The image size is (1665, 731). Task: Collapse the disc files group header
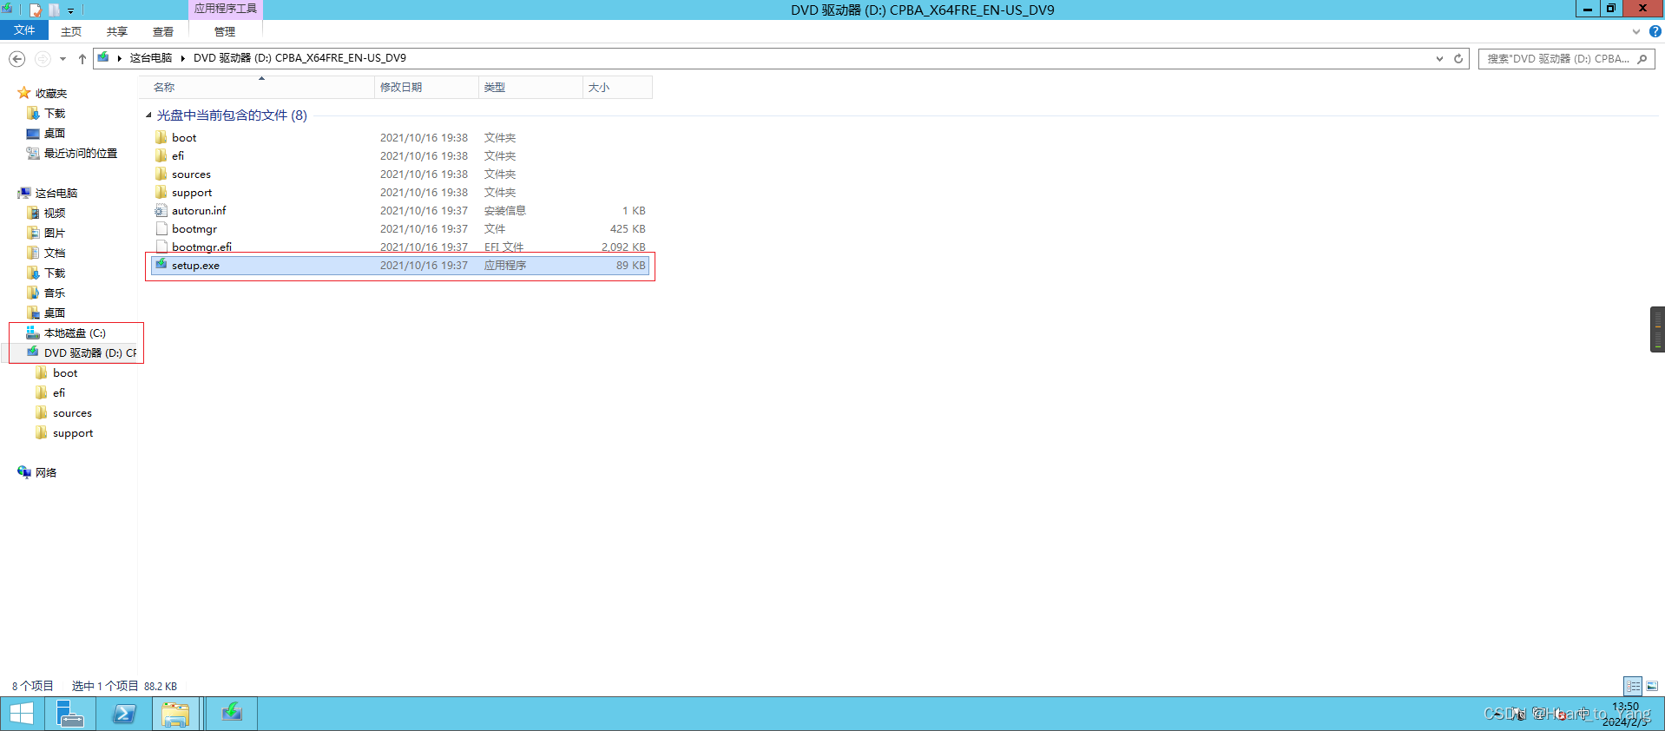point(148,115)
